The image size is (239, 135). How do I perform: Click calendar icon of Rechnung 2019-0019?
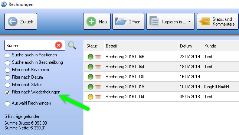point(98,87)
